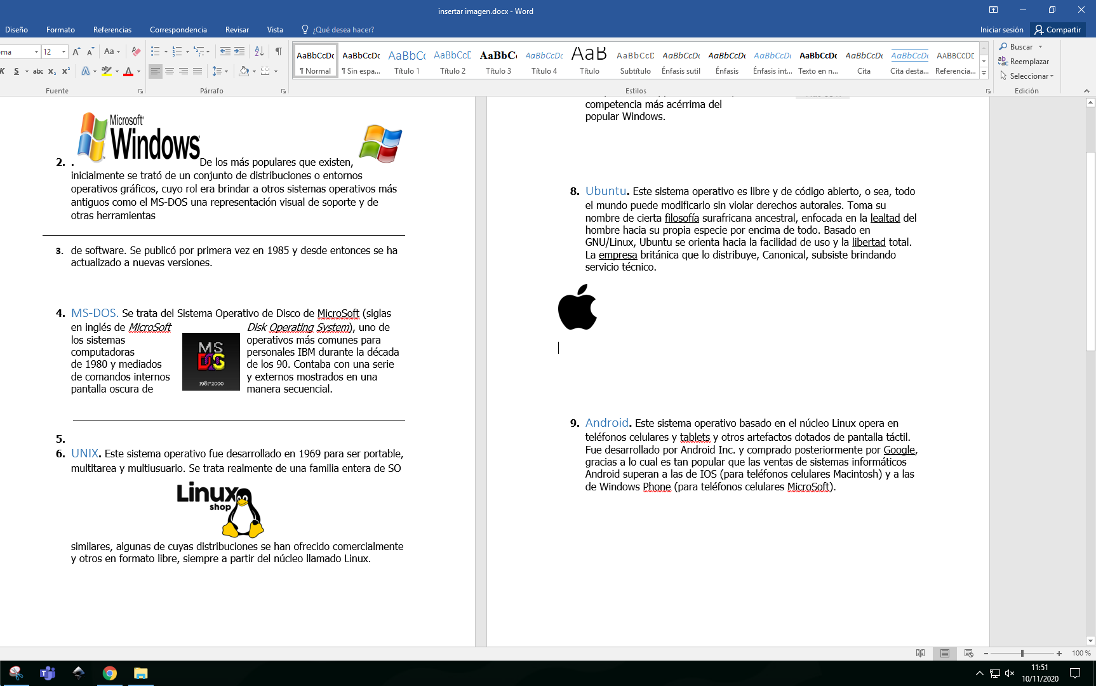Toggle superscript formatting
1096x686 pixels.
click(x=66, y=71)
